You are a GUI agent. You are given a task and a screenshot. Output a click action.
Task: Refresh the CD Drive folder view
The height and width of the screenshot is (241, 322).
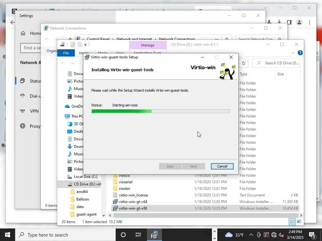tap(244, 63)
